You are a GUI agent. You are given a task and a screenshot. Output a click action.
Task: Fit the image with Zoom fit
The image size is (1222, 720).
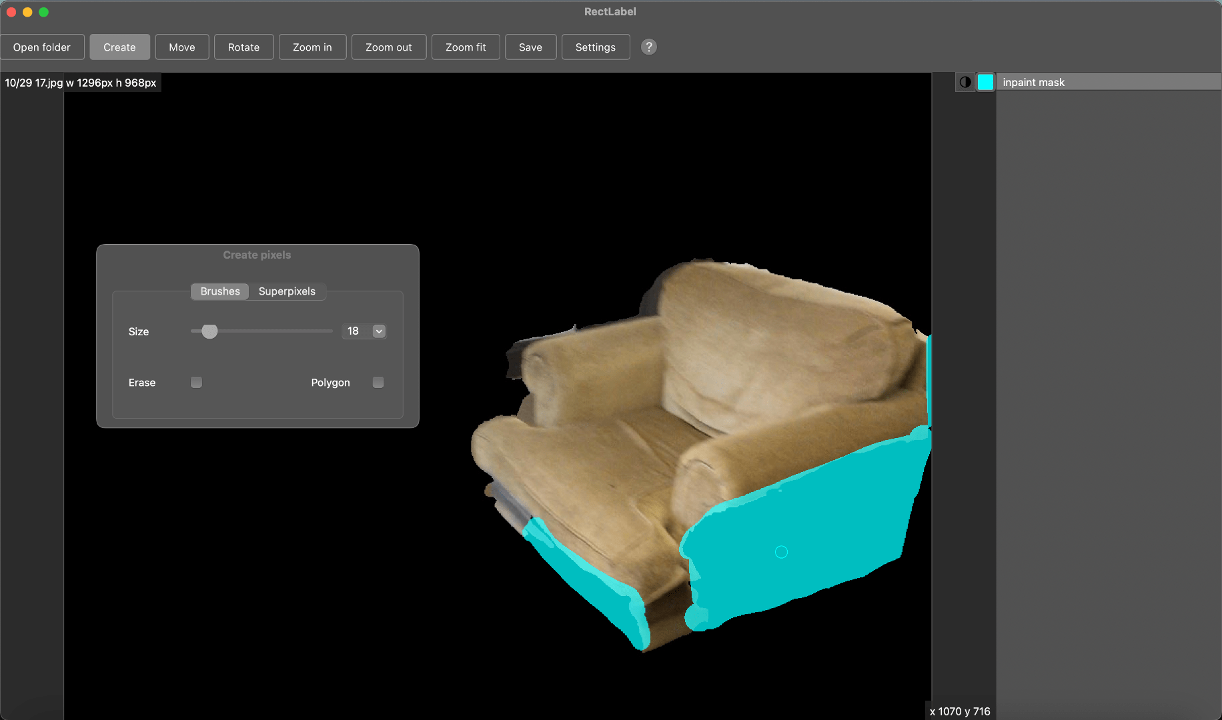tap(466, 47)
